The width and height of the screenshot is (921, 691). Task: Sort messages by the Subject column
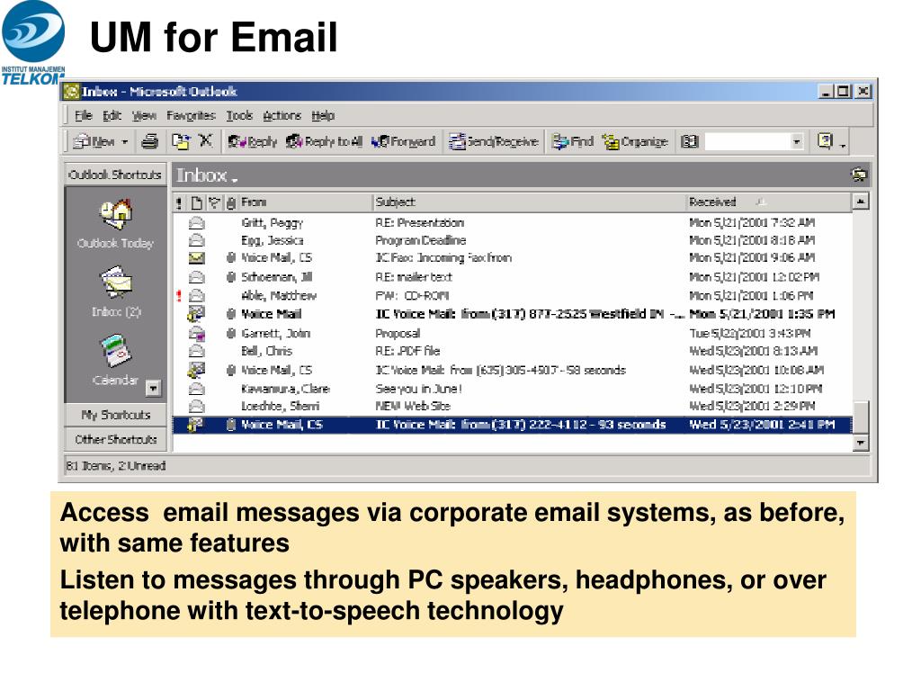529,202
